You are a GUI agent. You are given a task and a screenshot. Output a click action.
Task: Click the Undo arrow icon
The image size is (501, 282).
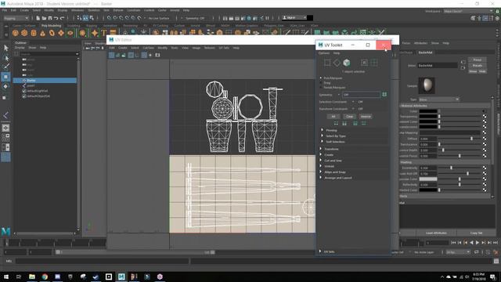coord(56,18)
